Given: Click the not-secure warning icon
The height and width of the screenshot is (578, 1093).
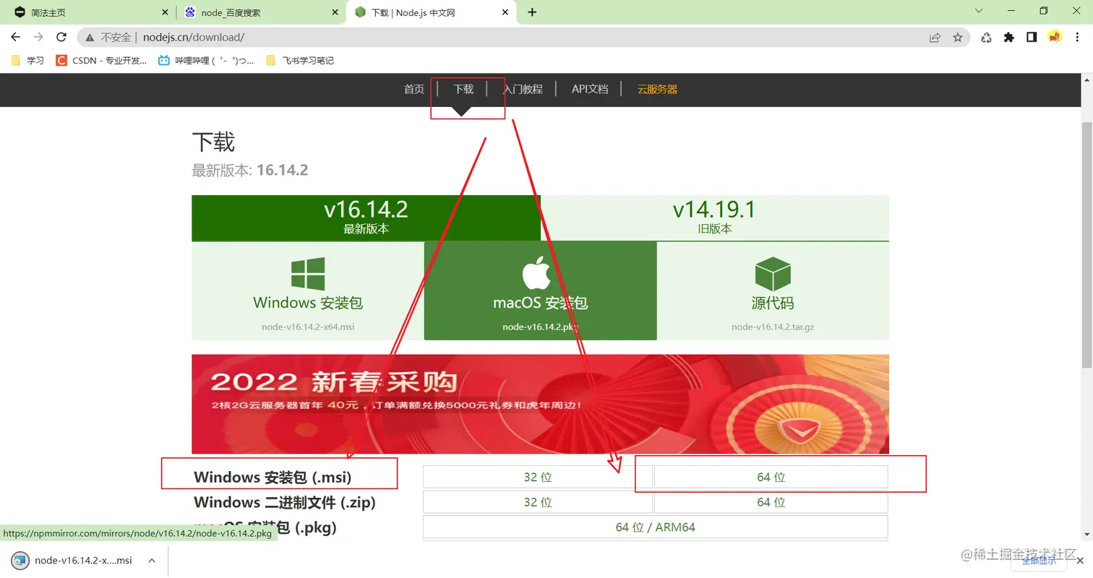Looking at the screenshot, I should coord(90,38).
